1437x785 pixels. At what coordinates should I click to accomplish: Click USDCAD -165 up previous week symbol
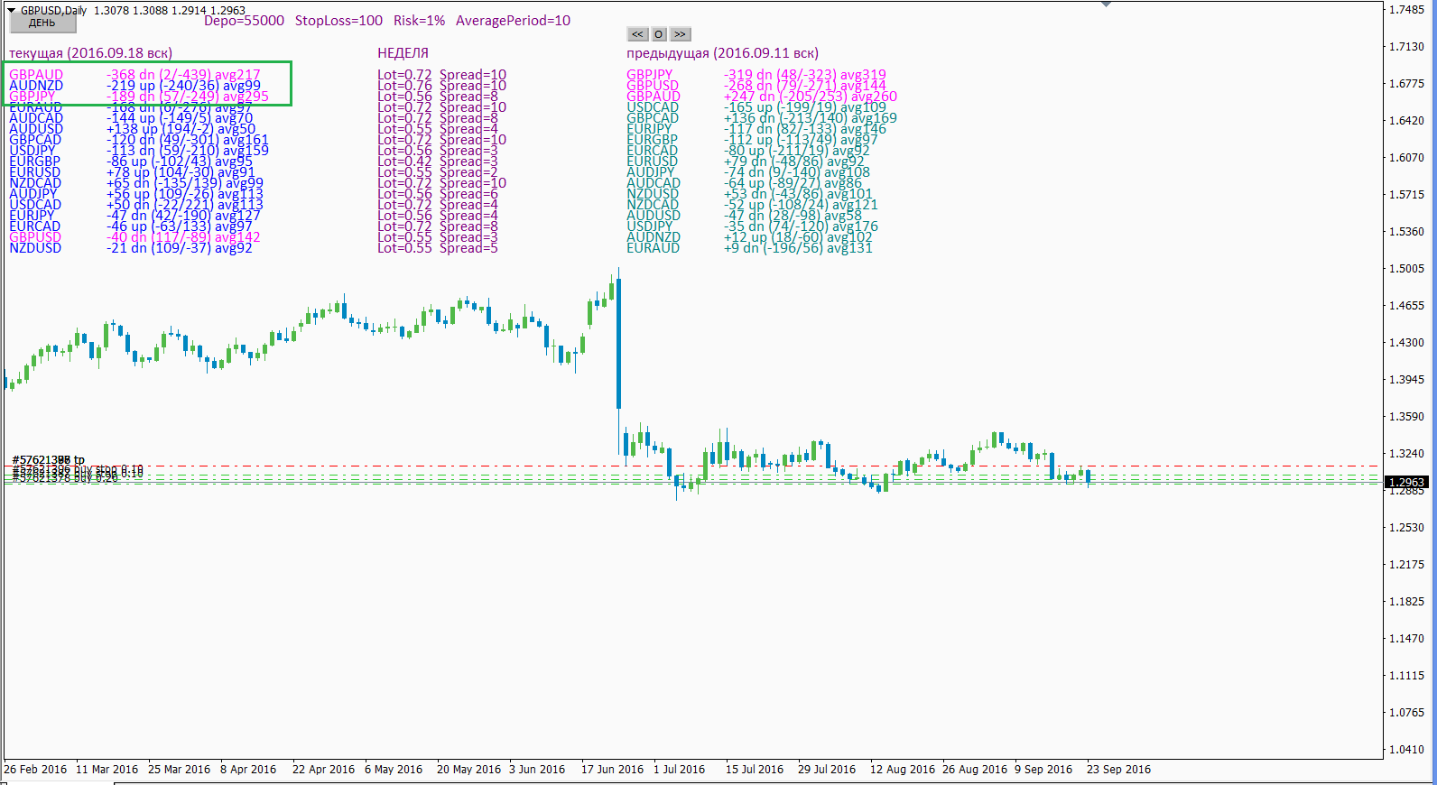653,107
